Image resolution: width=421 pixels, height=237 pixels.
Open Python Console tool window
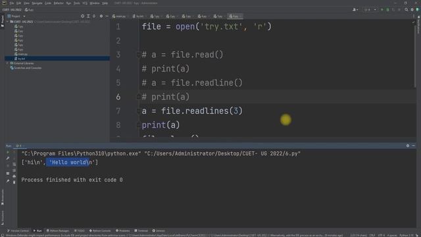pos(100,231)
